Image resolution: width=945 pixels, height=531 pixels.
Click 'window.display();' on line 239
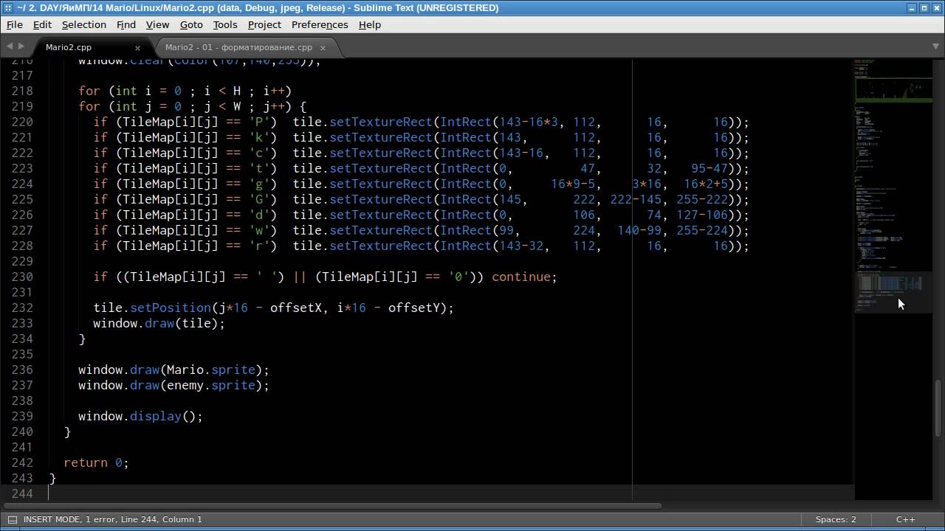click(x=140, y=416)
